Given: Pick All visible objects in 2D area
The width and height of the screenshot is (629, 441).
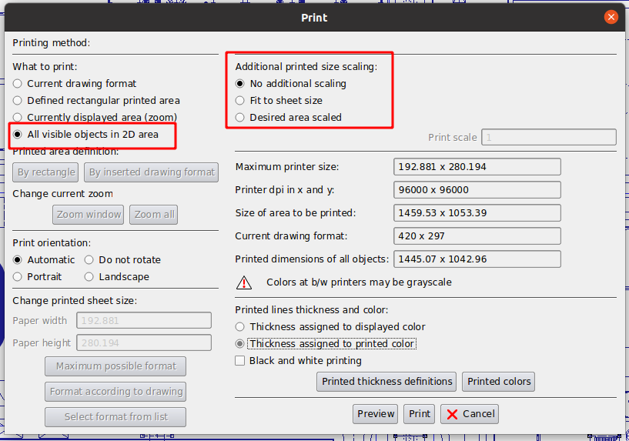Looking at the screenshot, I should pyautogui.click(x=18, y=134).
